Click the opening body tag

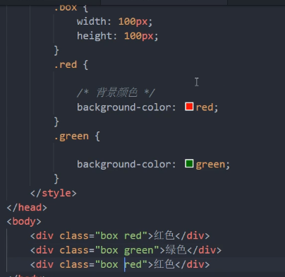pyautogui.click(x=24, y=222)
